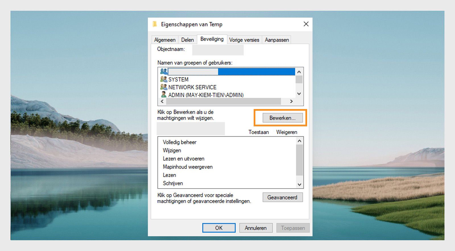455x251 pixels.
Task: Click the permissions list down scroll arrow
Action: pyautogui.click(x=299, y=185)
